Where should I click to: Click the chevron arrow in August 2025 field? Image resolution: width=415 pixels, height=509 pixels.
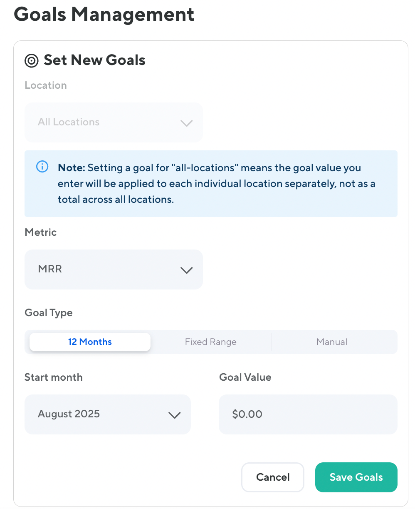[x=174, y=415]
